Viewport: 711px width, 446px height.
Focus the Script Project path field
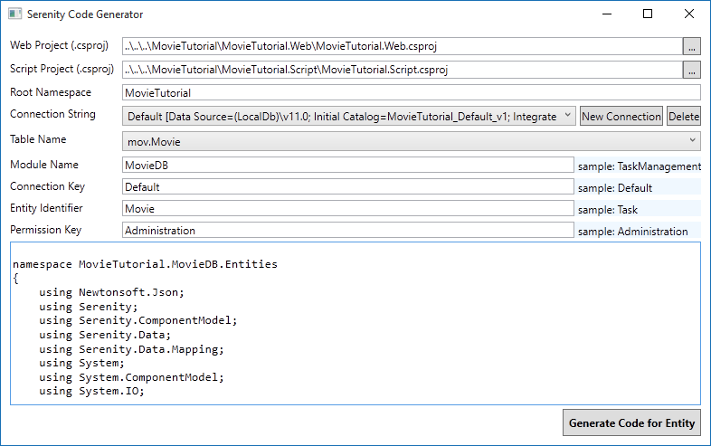click(402, 70)
